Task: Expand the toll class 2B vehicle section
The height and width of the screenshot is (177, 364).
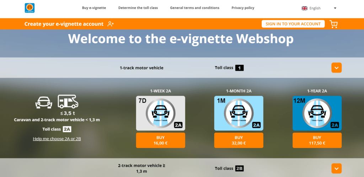Action: [336, 168]
